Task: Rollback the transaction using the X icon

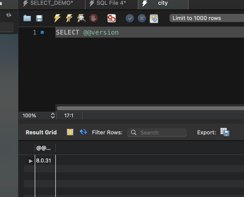Action: click(x=142, y=18)
